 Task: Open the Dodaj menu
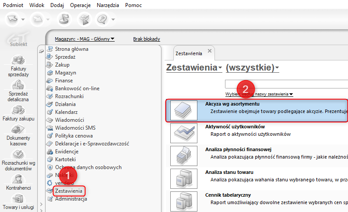click(x=57, y=5)
